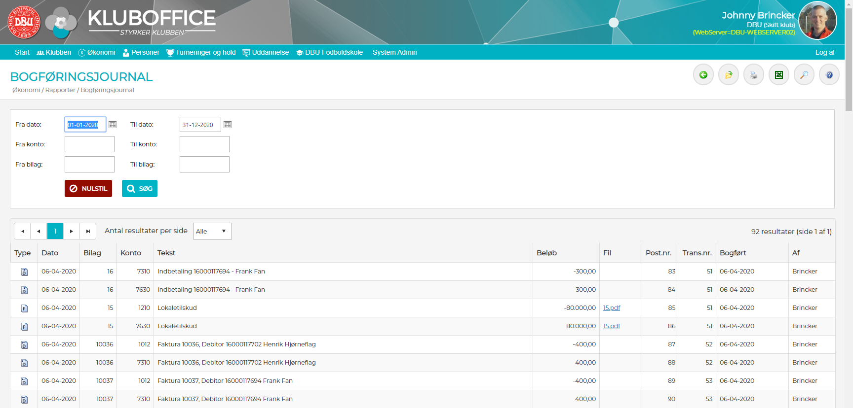Click the Excel export icon
The width and height of the screenshot is (853, 408).
(x=778, y=75)
